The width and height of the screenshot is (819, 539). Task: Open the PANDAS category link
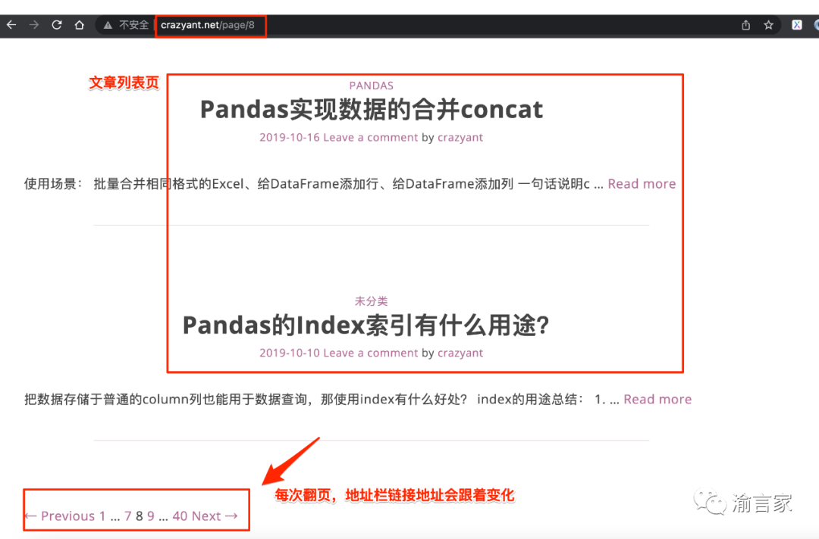(x=371, y=86)
